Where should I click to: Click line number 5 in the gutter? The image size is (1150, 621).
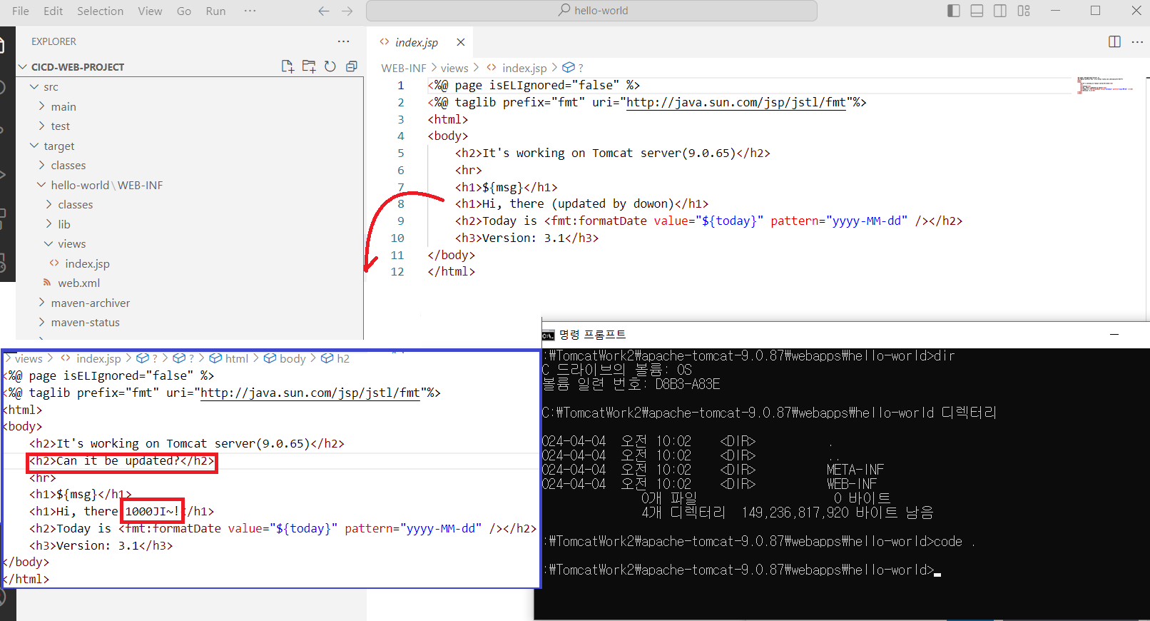click(x=400, y=153)
